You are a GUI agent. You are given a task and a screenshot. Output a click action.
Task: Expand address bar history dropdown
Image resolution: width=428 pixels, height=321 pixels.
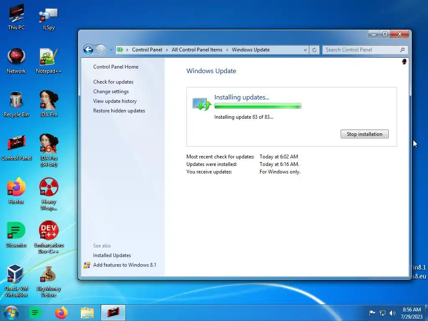[305, 50]
